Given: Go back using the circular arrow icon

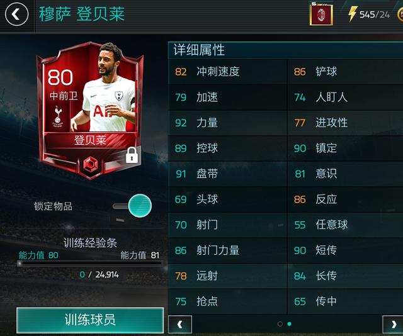Looking at the screenshot, I should [17, 14].
